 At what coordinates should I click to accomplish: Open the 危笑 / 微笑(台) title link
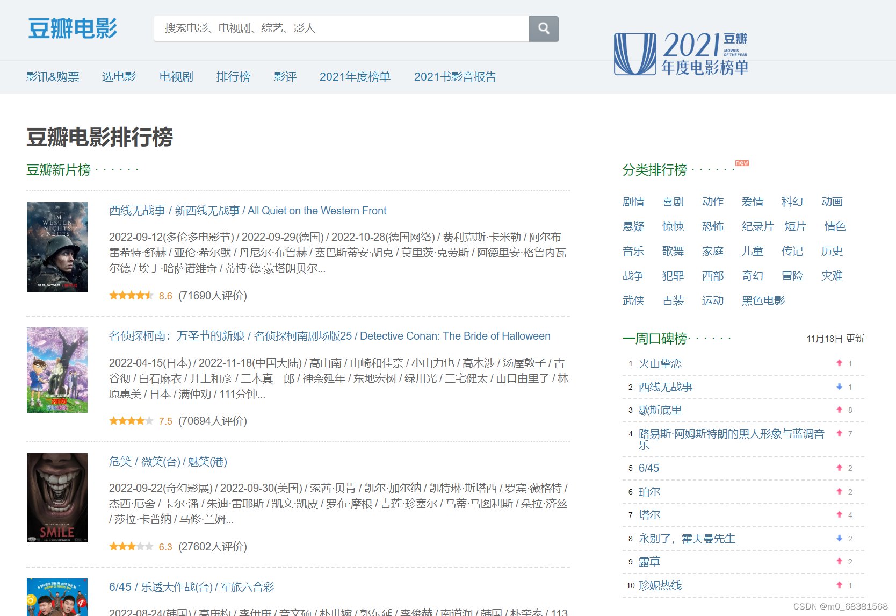pos(168,462)
